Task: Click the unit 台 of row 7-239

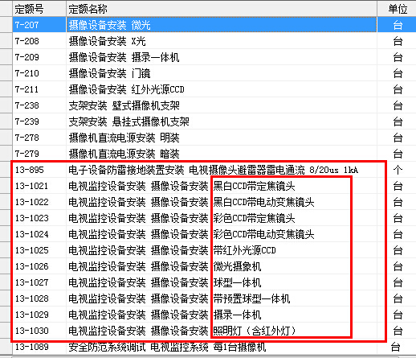Action: pyautogui.click(x=398, y=121)
